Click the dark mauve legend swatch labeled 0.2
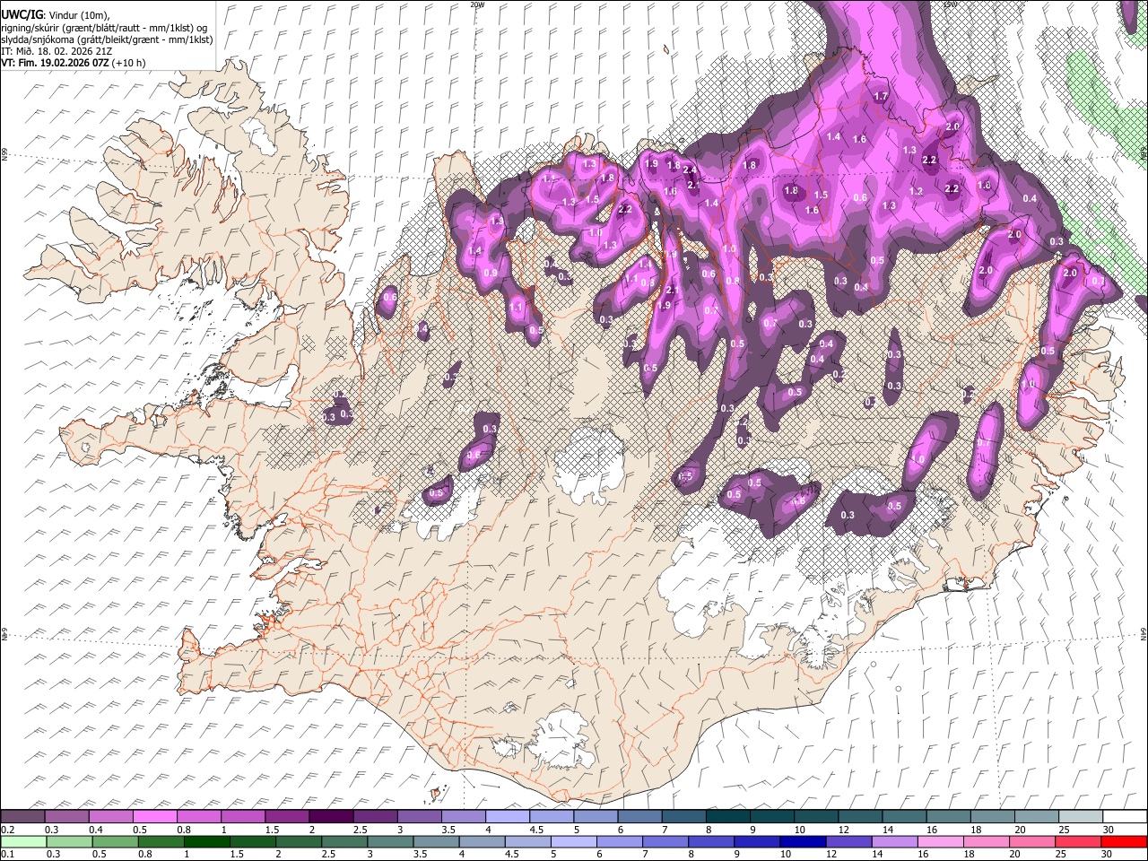1148x861 pixels. pyautogui.click(x=23, y=817)
